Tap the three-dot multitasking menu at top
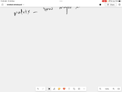The height and width of the screenshot is (92, 122). (x=61, y=1)
